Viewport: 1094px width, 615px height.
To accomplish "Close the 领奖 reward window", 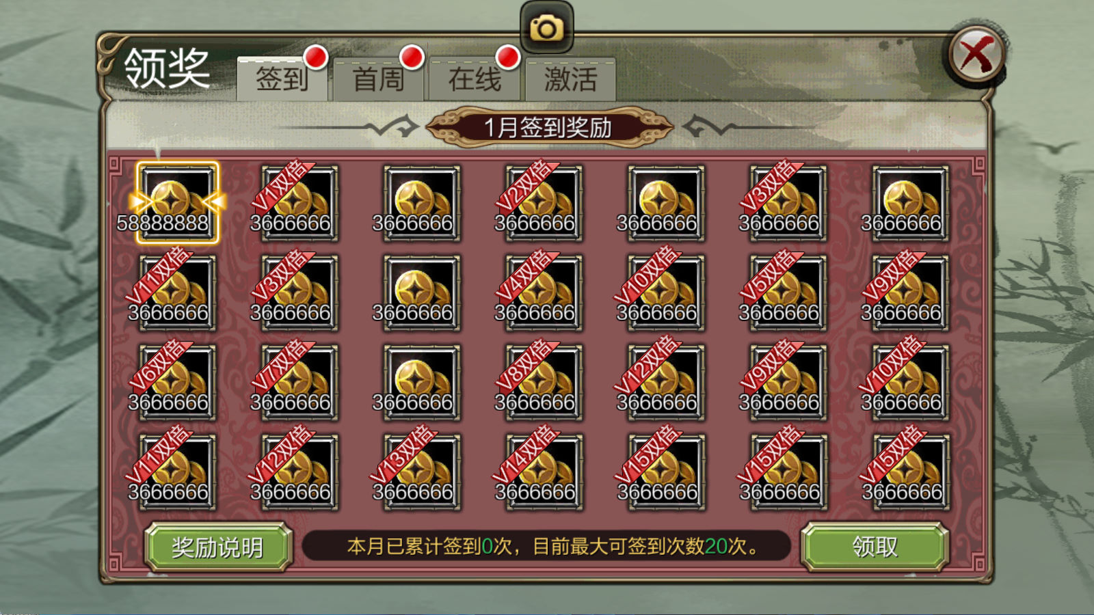I will pyautogui.click(x=977, y=55).
